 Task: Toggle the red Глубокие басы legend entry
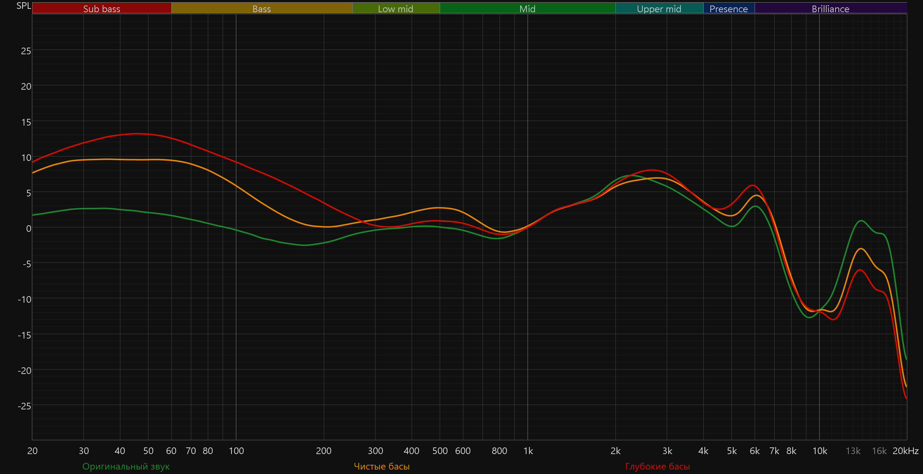pyautogui.click(x=657, y=466)
